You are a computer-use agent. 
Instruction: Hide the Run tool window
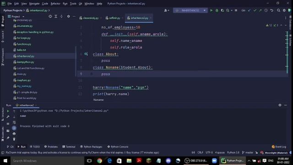(x=285, y=105)
